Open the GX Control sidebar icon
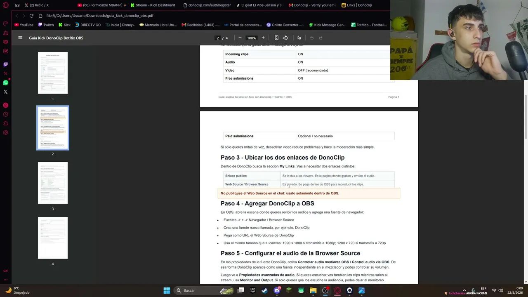The image size is (528, 297). (x=6, y=24)
